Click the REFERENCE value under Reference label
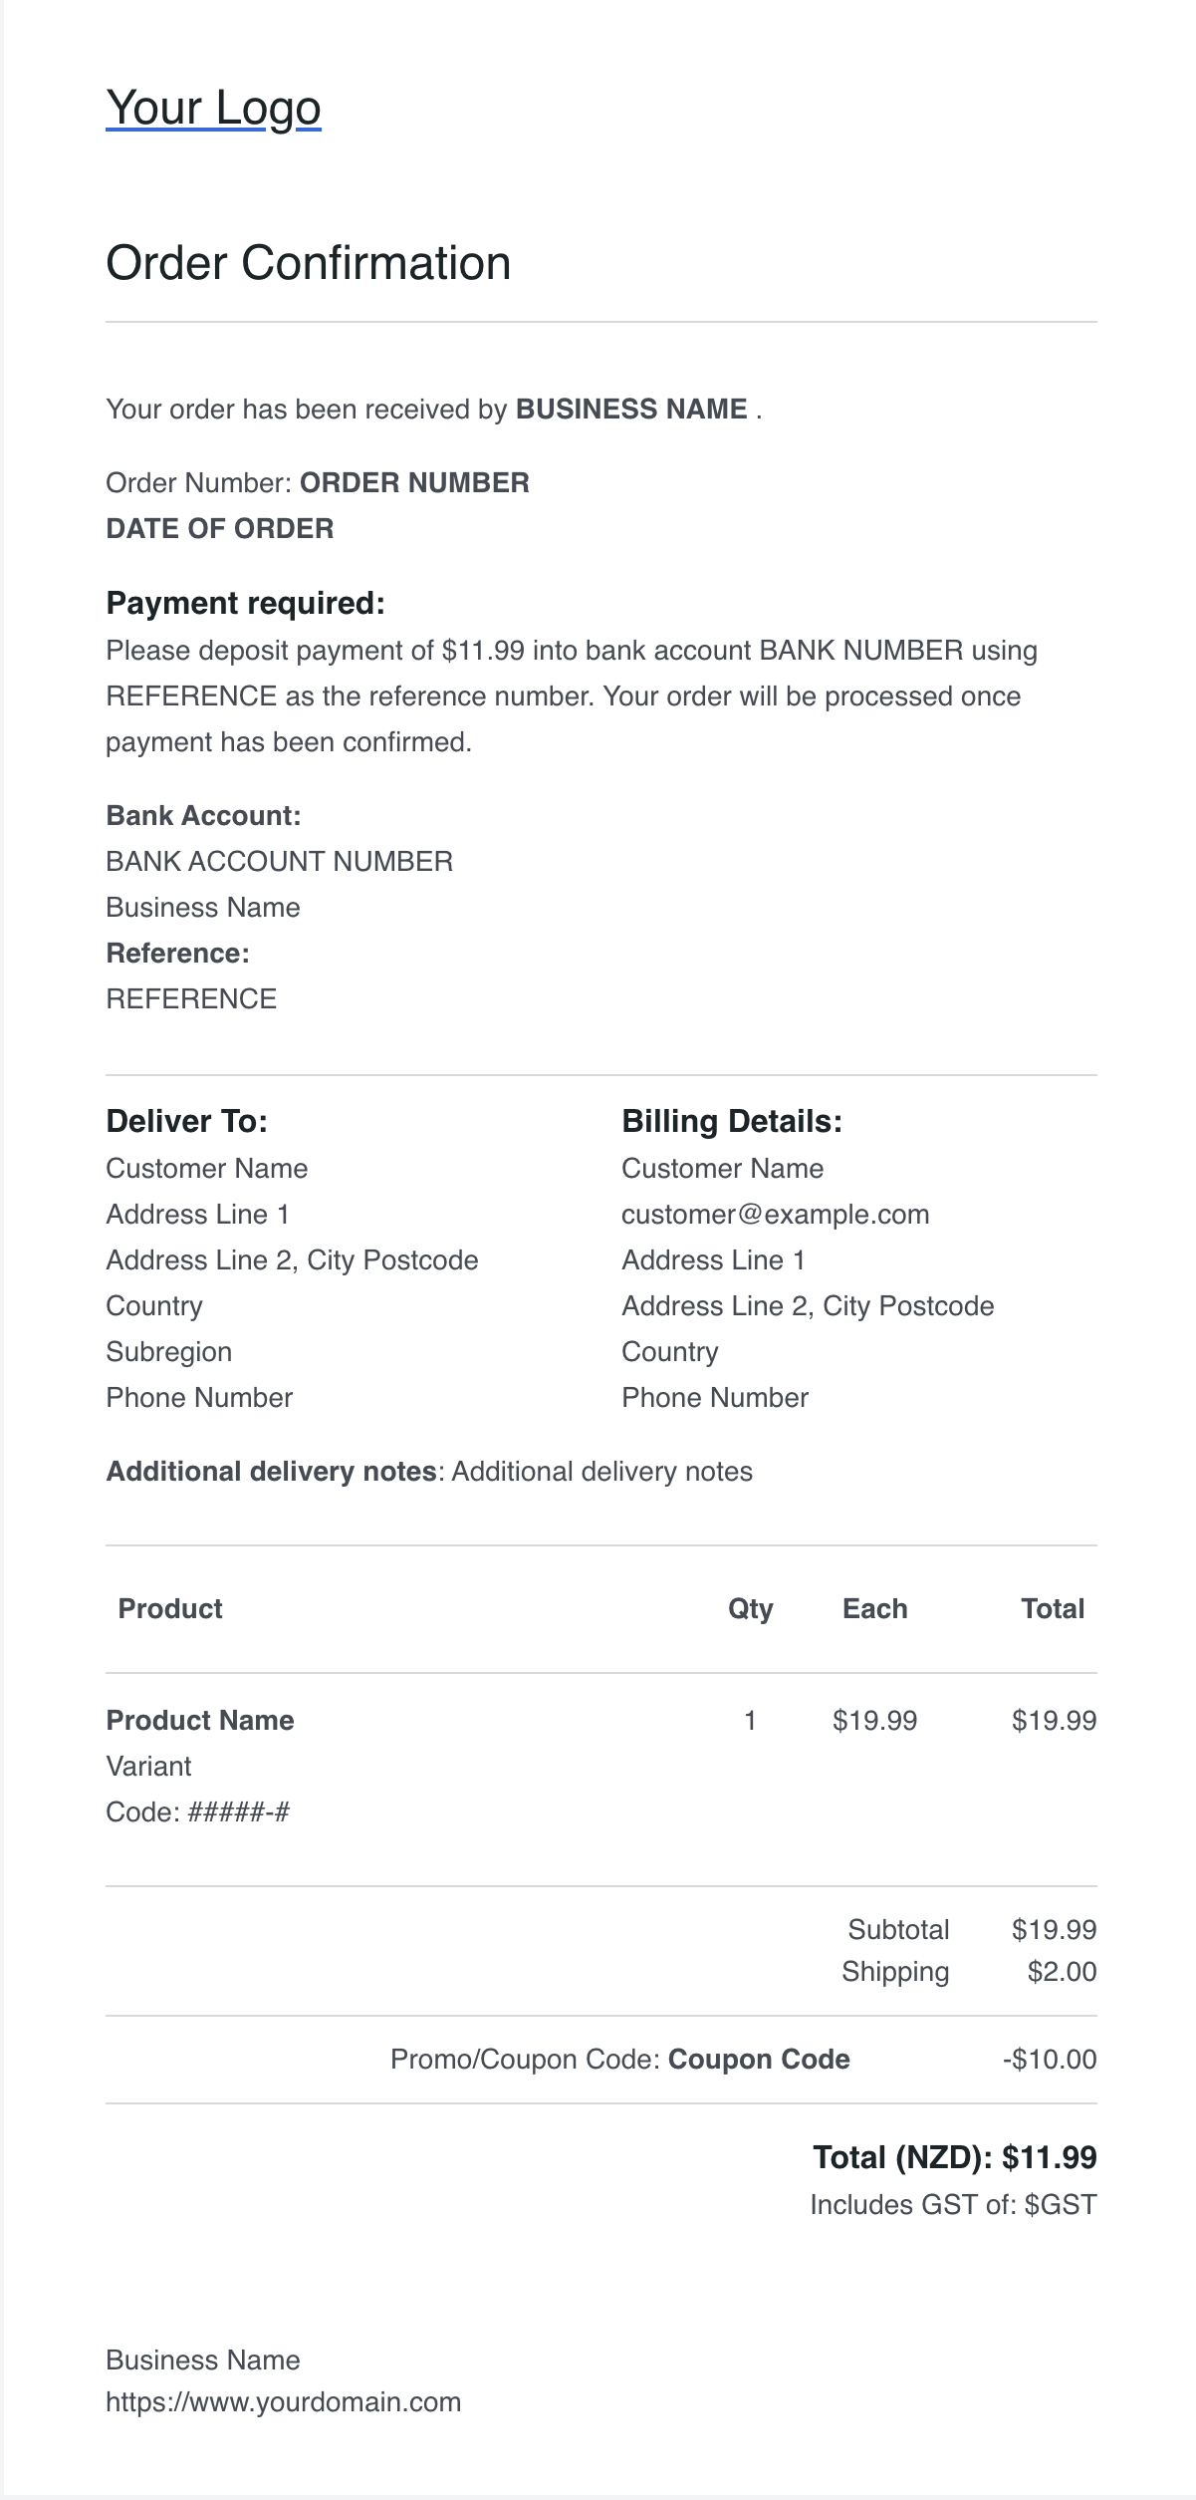The width and height of the screenshot is (1196, 2500). pyautogui.click(x=191, y=999)
